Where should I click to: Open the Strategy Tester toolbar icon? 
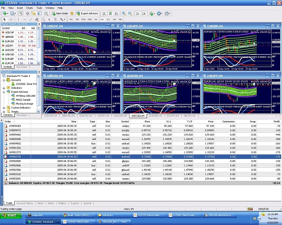point(46,13)
